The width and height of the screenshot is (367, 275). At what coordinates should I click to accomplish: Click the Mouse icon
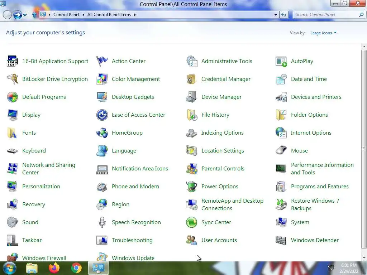click(281, 150)
